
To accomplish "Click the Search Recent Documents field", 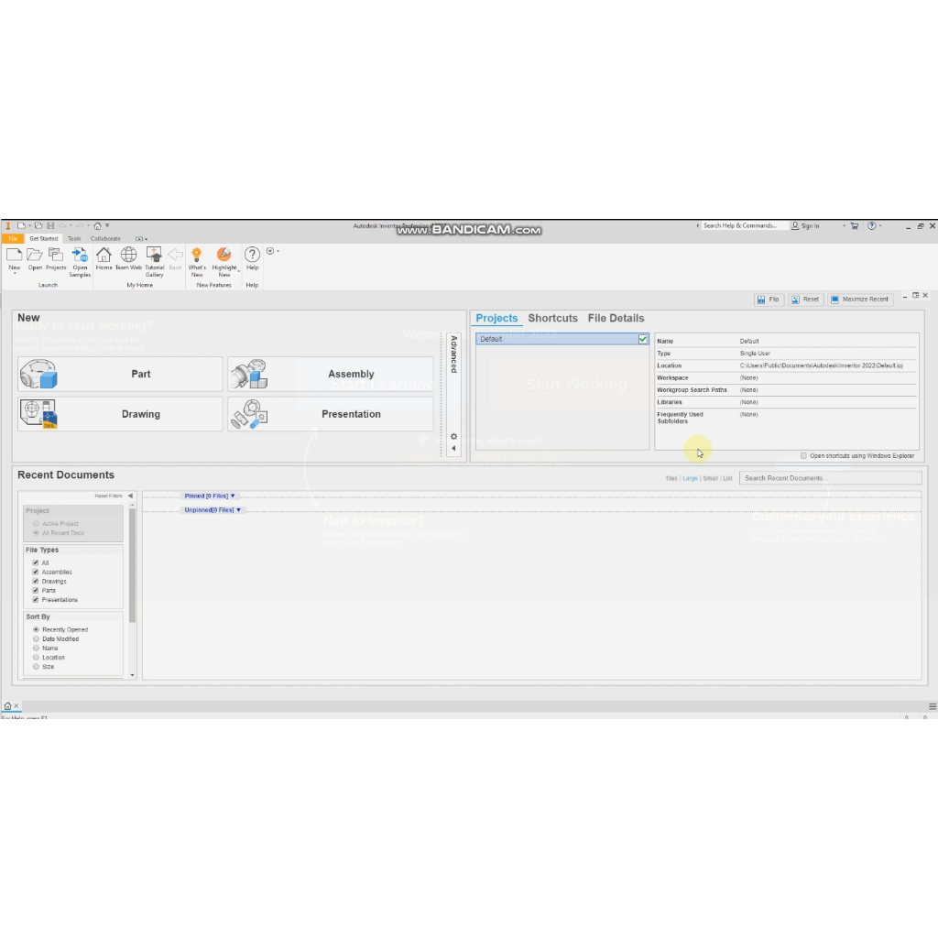I will point(830,478).
